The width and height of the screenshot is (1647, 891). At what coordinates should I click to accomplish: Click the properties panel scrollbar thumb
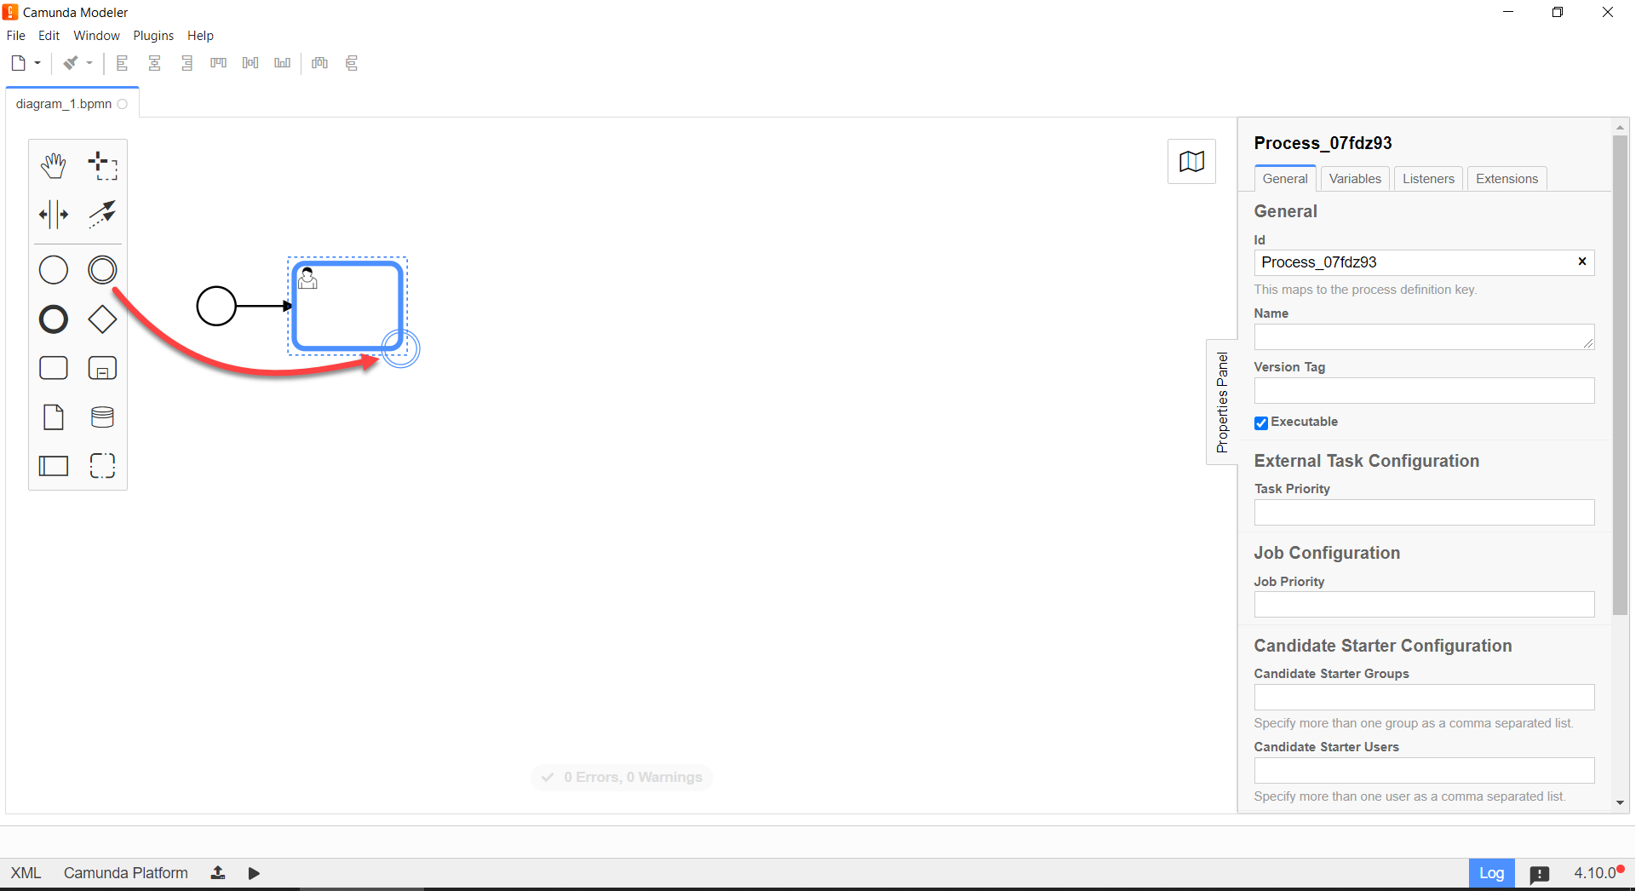click(1620, 375)
